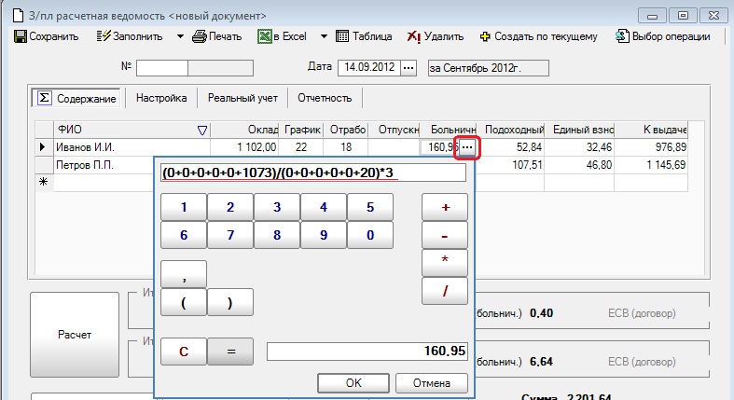This screenshot has width=734, height=400.
Task: Expand the dropdown arrow next to в Excel
Action: point(324,36)
